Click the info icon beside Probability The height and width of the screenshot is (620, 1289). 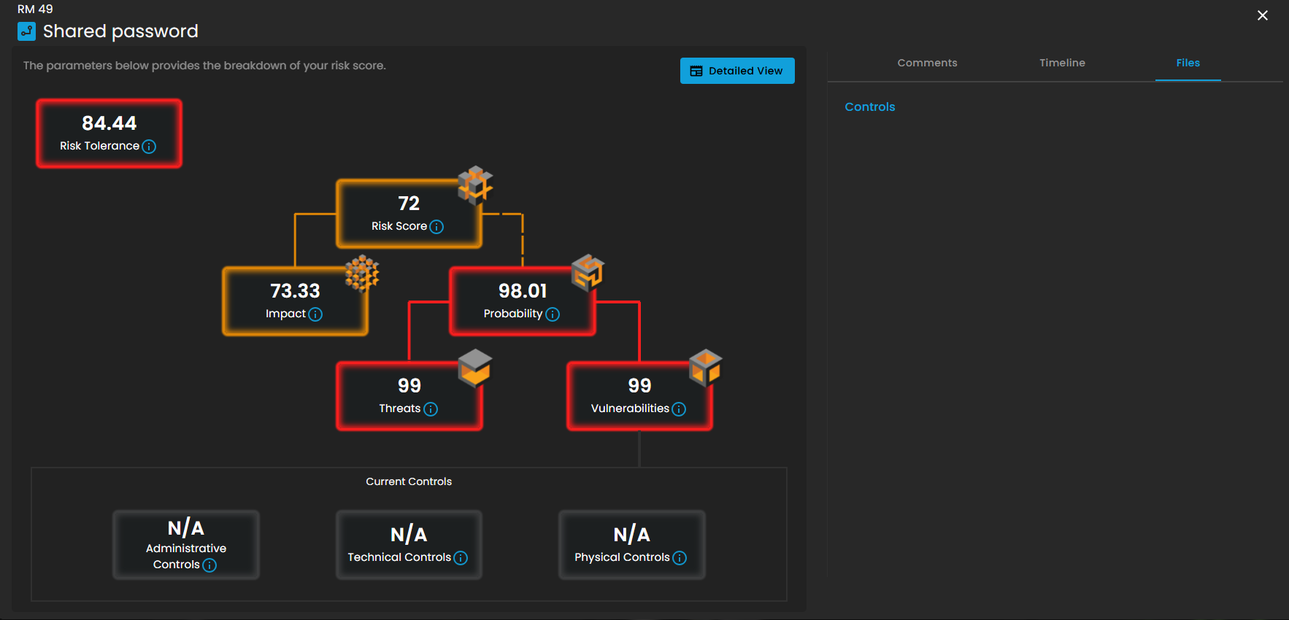553,314
